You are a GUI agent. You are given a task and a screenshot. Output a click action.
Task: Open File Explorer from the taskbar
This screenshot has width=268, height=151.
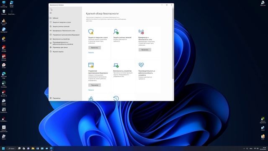click(33, 148)
